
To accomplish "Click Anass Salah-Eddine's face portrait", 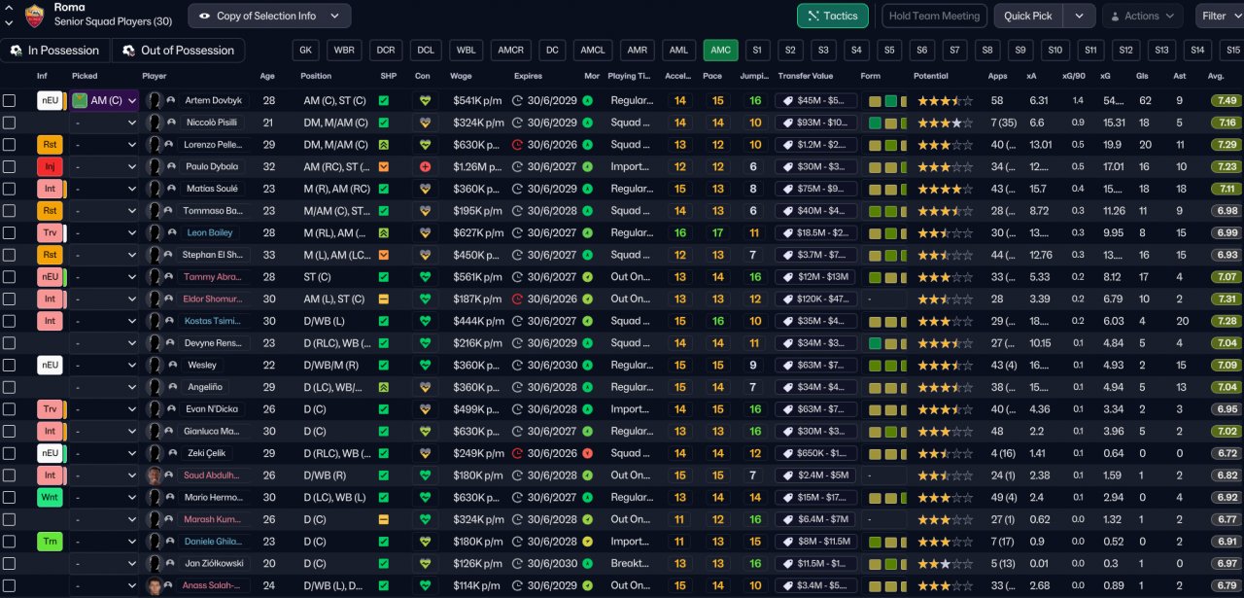I will click(x=154, y=585).
